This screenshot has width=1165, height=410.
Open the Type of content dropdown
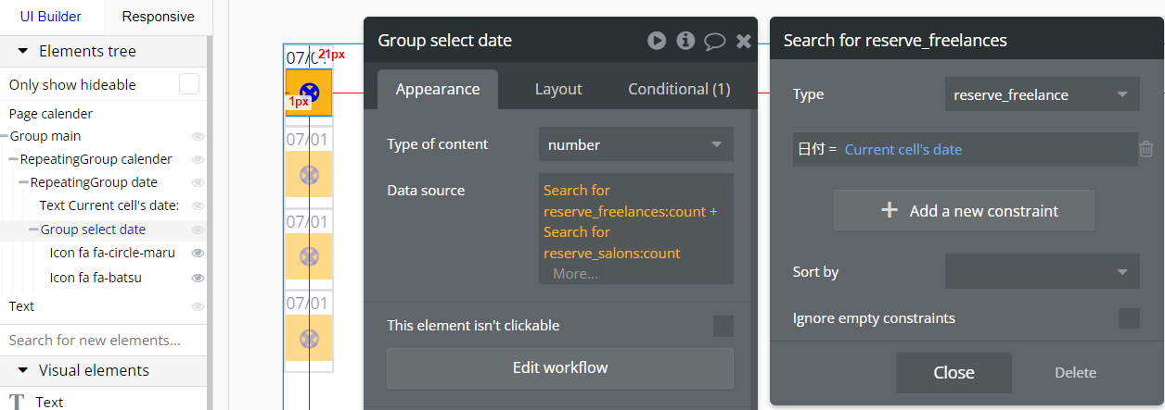[635, 144]
